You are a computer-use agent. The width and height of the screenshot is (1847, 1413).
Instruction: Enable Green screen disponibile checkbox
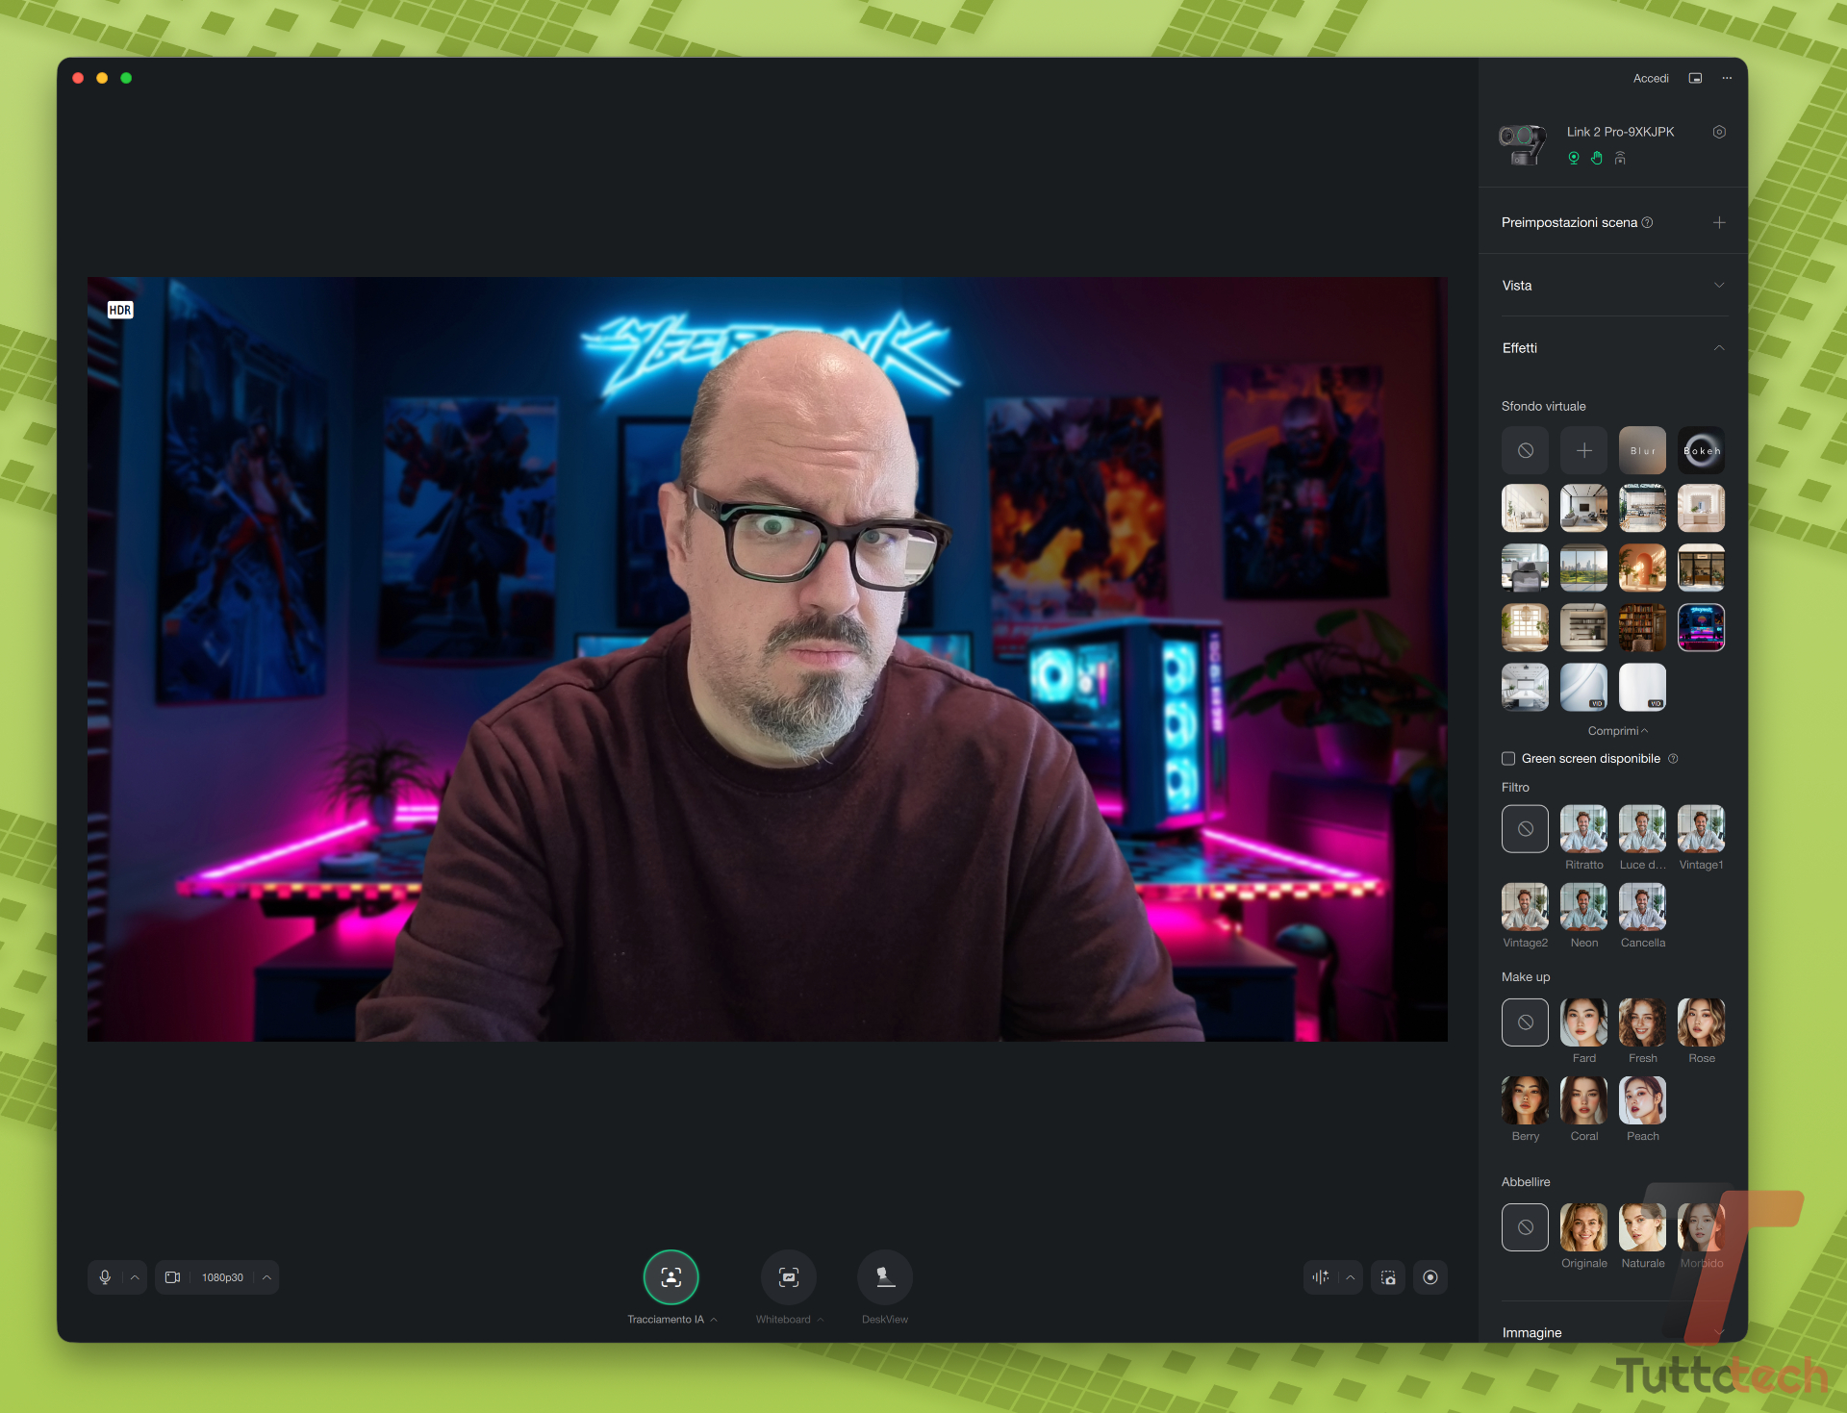1508,758
